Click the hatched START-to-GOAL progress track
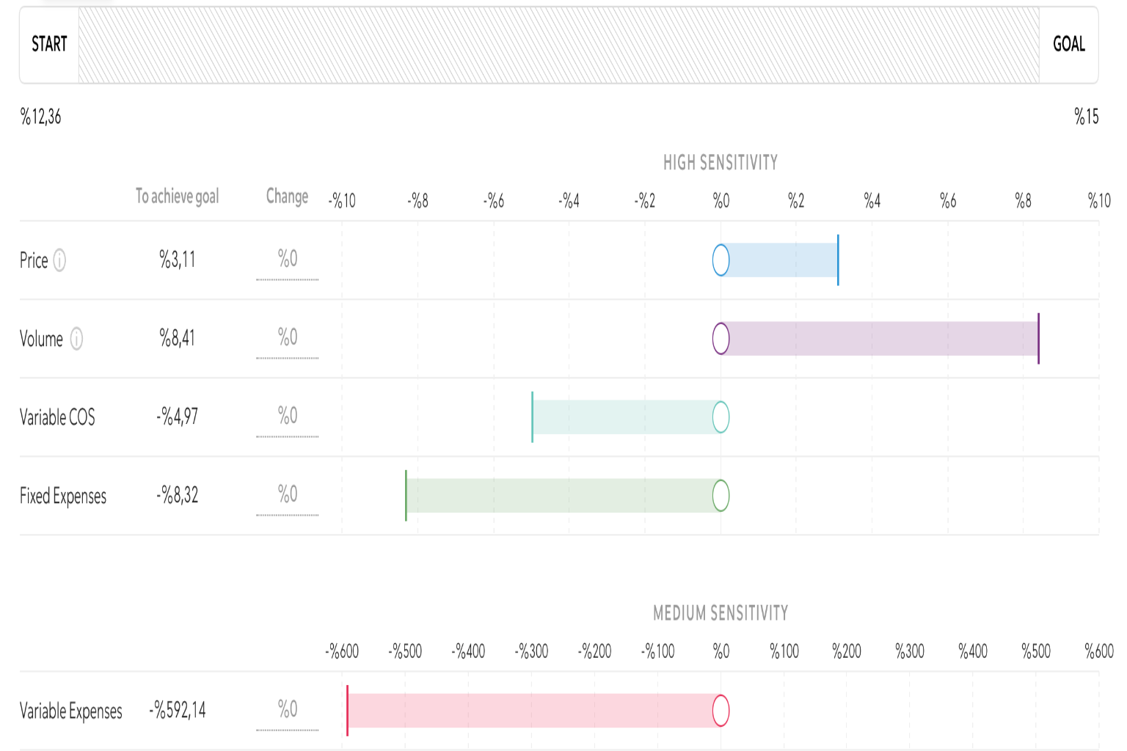The image size is (1127, 751). coord(558,45)
